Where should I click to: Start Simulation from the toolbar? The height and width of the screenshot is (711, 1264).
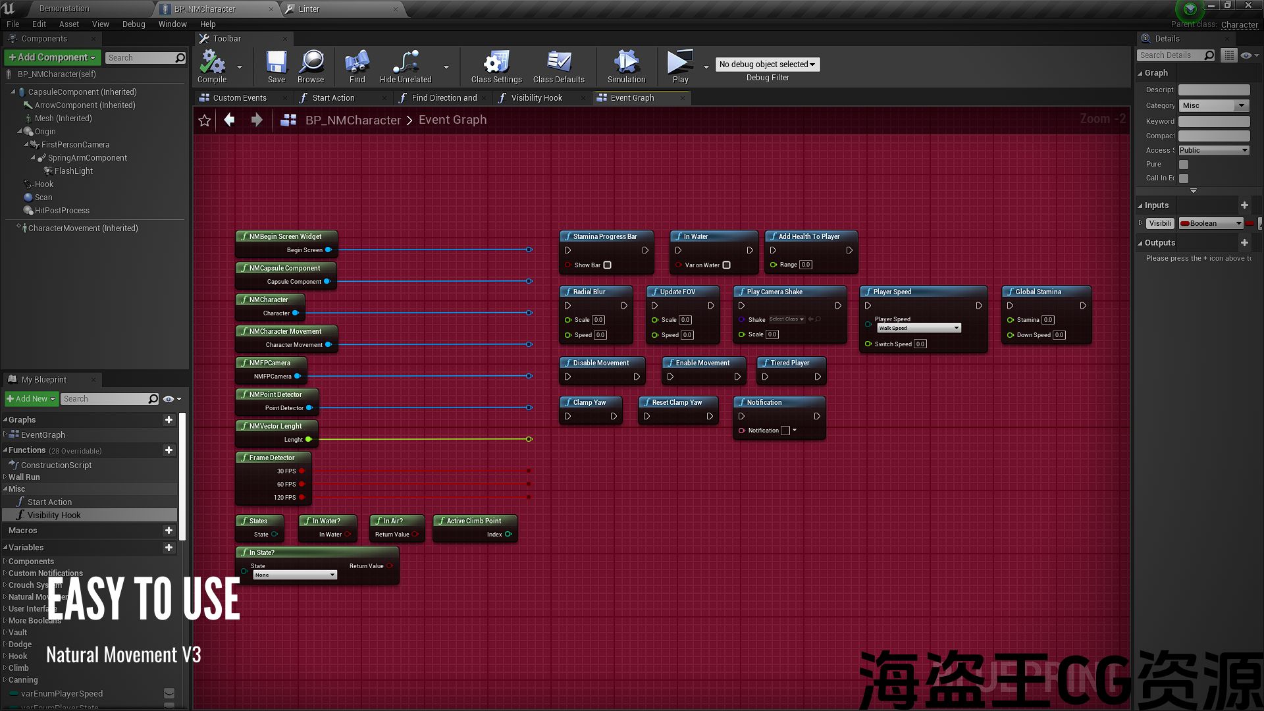click(x=626, y=63)
